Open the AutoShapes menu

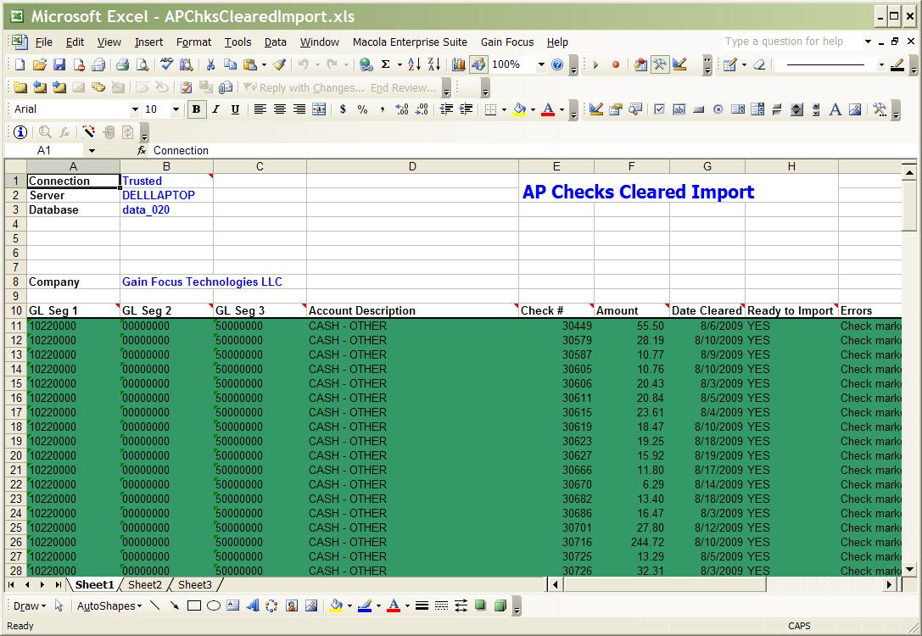tap(109, 606)
